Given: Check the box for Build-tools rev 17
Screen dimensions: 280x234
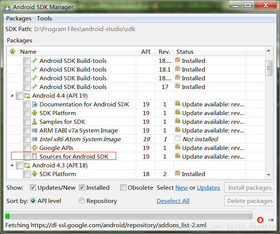Looking at the screenshot, I should tap(27, 87).
